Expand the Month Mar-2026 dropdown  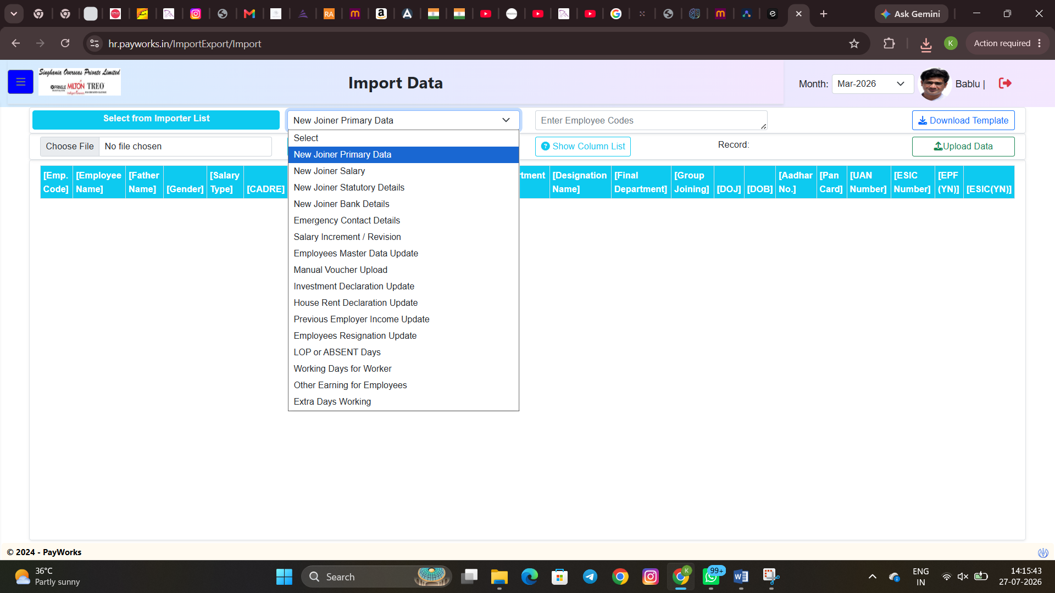(873, 84)
